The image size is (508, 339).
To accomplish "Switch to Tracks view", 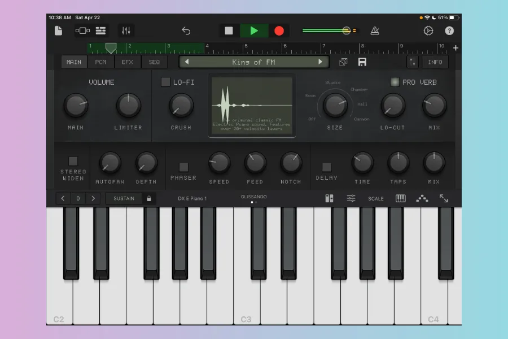I will tap(100, 31).
